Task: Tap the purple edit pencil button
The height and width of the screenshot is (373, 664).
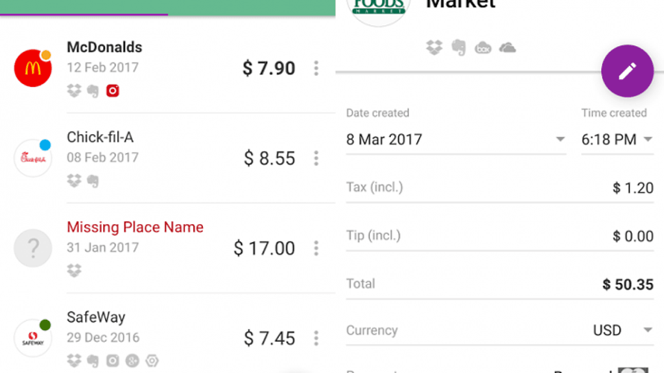Action: [627, 71]
